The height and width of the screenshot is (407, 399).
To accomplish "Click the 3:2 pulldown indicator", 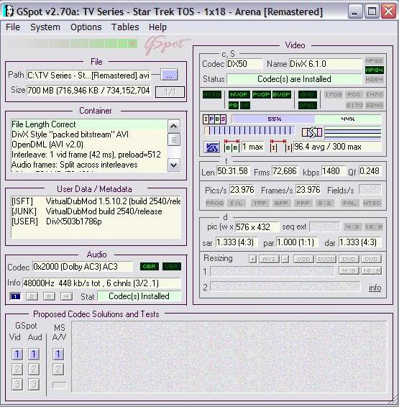I will [324, 203].
